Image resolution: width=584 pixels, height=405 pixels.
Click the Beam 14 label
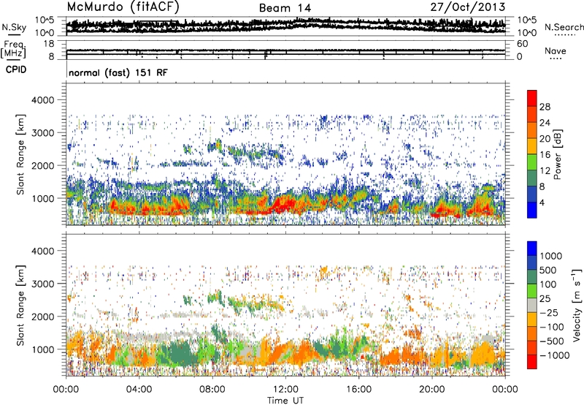pyautogui.click(x=285, y=8)
